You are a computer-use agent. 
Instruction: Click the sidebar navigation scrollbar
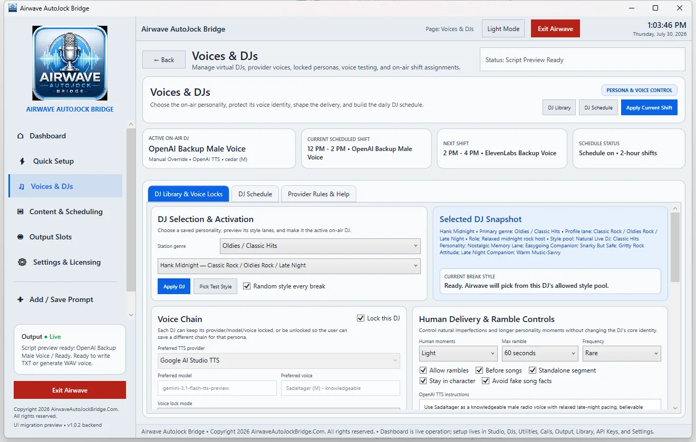131,209
